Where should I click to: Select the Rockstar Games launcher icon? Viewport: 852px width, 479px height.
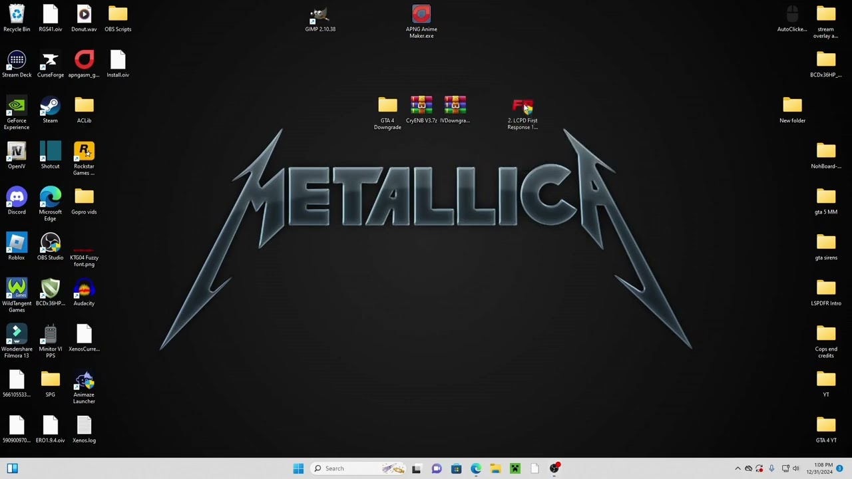tap(84, 159)
